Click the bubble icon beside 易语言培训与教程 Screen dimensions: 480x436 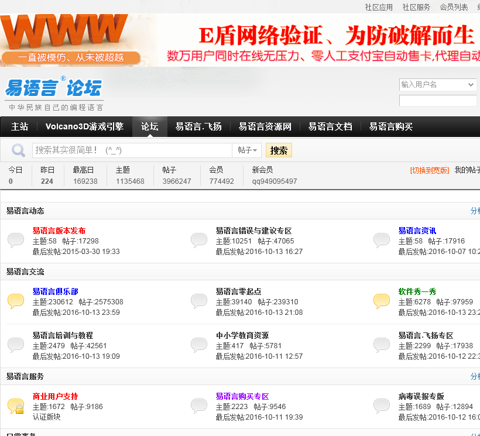point(16,345)
